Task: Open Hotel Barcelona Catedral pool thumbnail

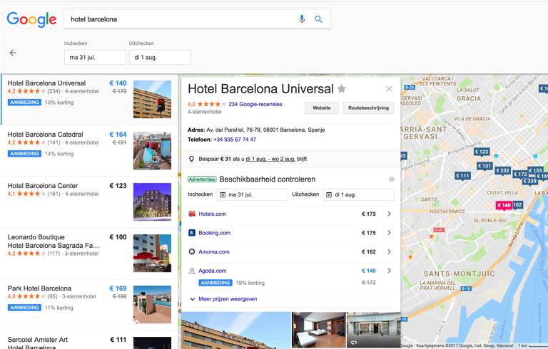Action: pos(153,151)
